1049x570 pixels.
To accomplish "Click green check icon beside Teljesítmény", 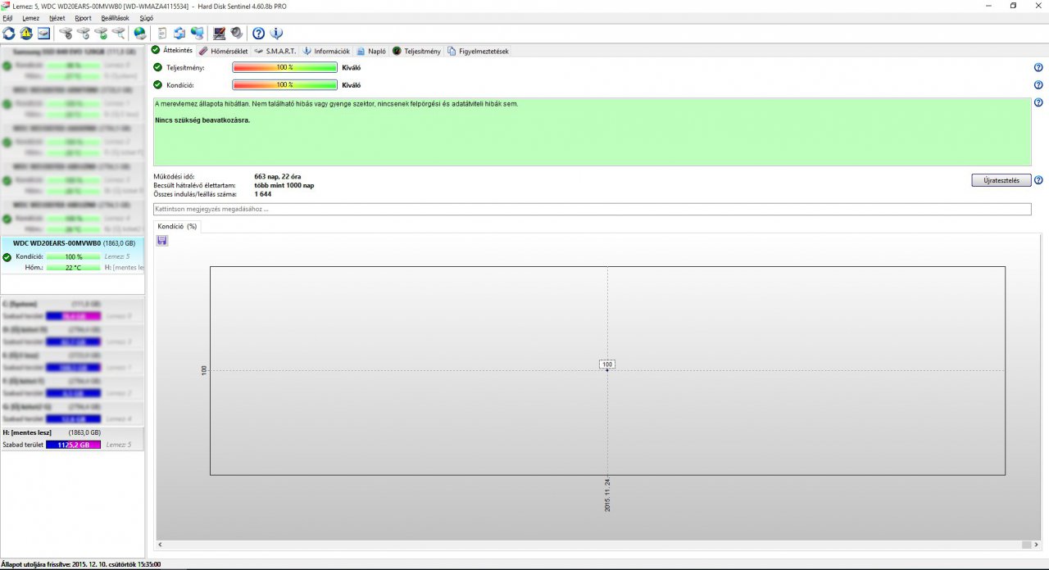I will tap(158, 67).
